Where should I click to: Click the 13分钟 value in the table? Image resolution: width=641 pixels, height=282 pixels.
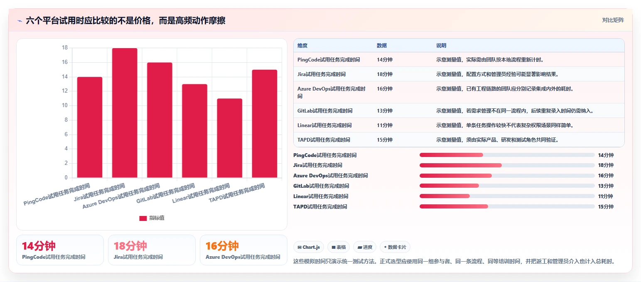(x=385, y=111)
